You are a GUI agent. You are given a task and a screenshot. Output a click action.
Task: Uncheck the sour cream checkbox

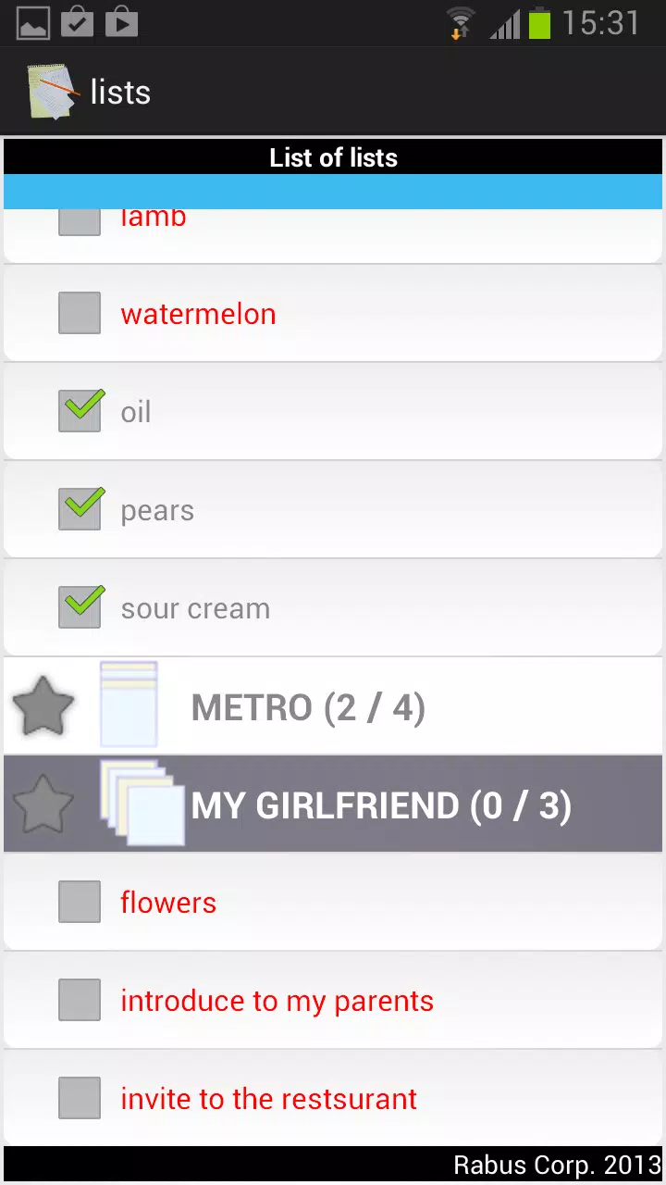point(80,607)
